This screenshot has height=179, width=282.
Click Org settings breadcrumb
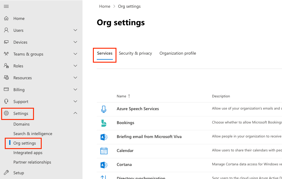click(x=129, y=6)
